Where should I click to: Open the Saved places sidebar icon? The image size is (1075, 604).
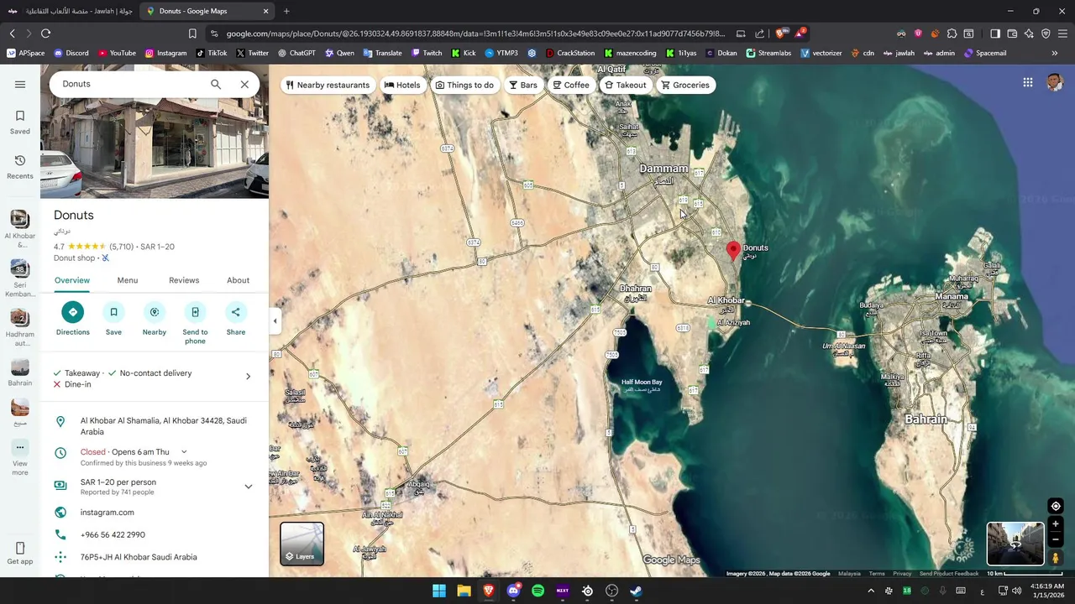[x=20, y=122]
